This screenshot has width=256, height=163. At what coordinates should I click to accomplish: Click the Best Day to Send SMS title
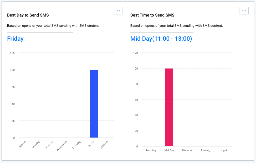[28, 15]
